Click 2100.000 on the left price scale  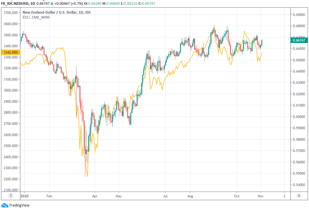(10, 190)
